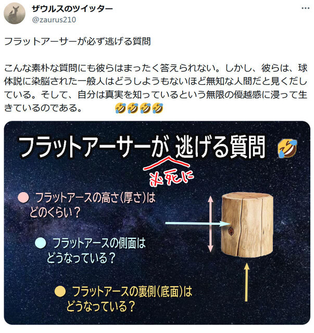The image size is (314, 333).
Task: Click the wooden log stump picture
Action: pos(247,224)
